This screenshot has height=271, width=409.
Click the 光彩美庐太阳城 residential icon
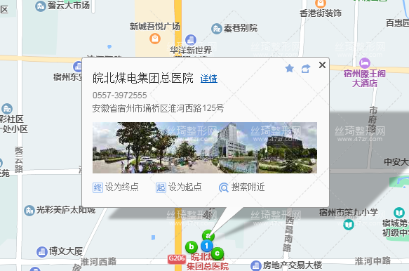pyautogui.click(x=29, y=211)
